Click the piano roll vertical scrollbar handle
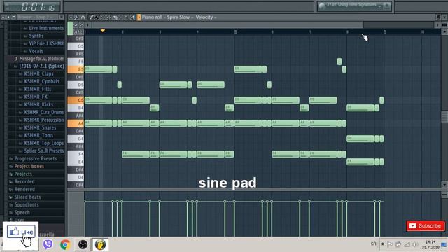Image resolution: width=448 pixels, height=252 pixels. (444, 117)
